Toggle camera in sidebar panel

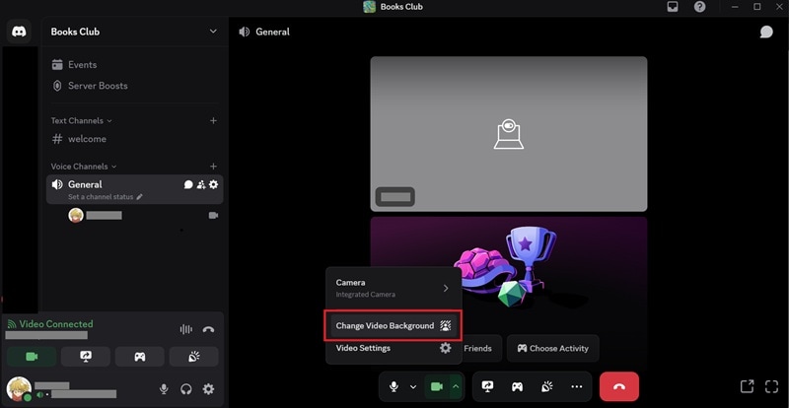click(x=32, y=357)
